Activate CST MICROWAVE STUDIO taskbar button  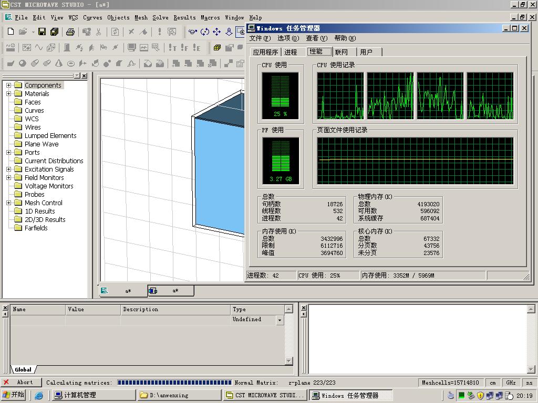point(265,396)
